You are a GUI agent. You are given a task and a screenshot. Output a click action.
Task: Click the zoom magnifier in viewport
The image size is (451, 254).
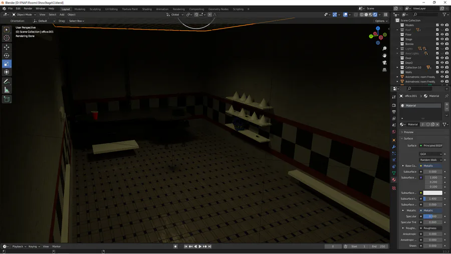(384, 49)
